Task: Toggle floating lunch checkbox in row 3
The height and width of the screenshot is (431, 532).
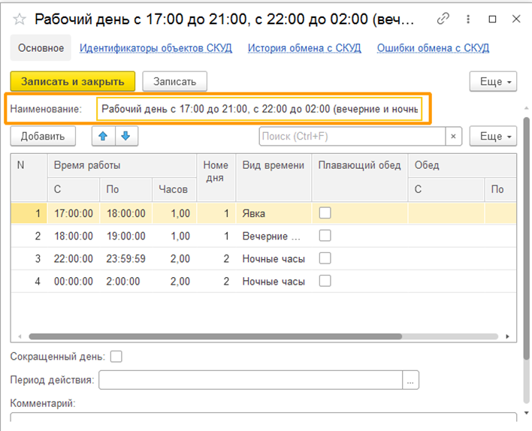Action: pos(325,258)
